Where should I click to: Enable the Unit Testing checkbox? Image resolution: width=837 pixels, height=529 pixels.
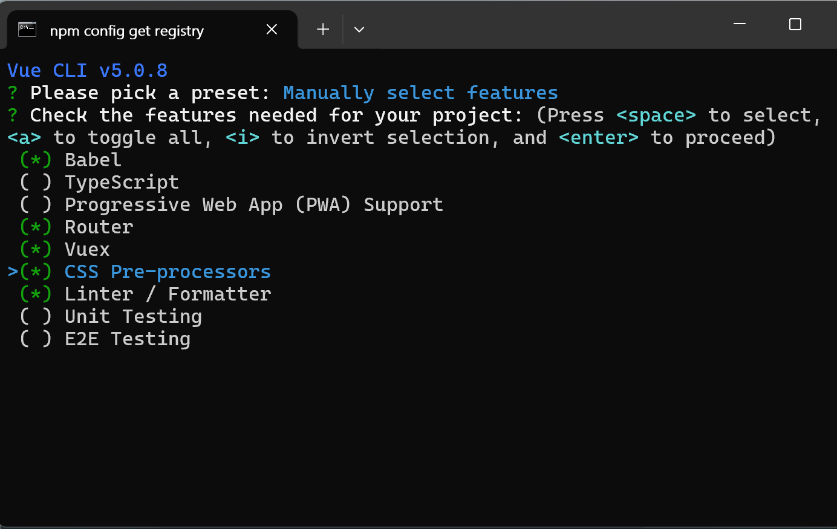coord(36,317)
